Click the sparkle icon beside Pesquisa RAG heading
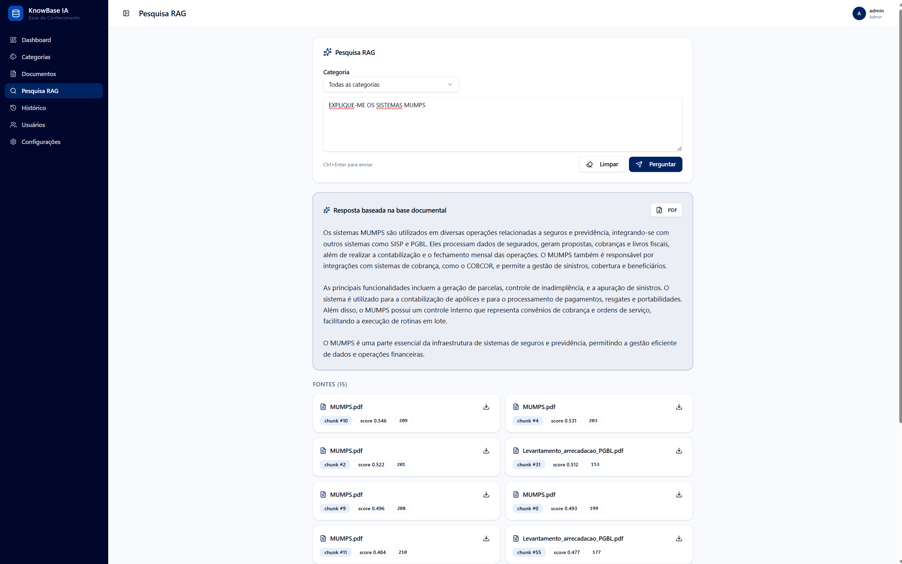Screen dimensions: 902x564 328,52
